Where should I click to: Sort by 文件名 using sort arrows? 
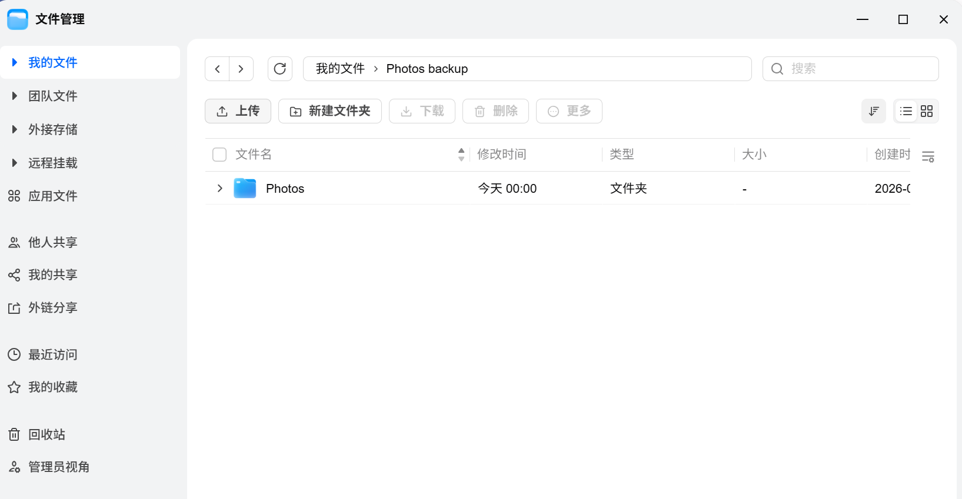coord(461,155)
